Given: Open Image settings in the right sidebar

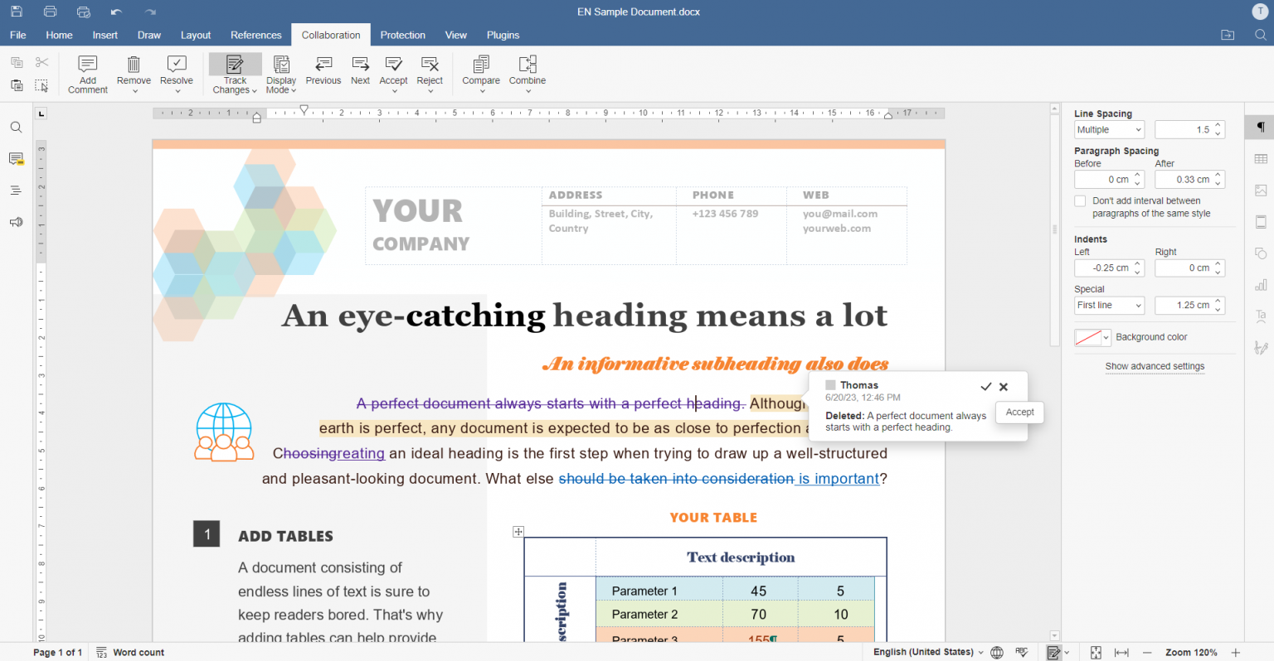Looking at the screenshot, I should (1261, 190).
